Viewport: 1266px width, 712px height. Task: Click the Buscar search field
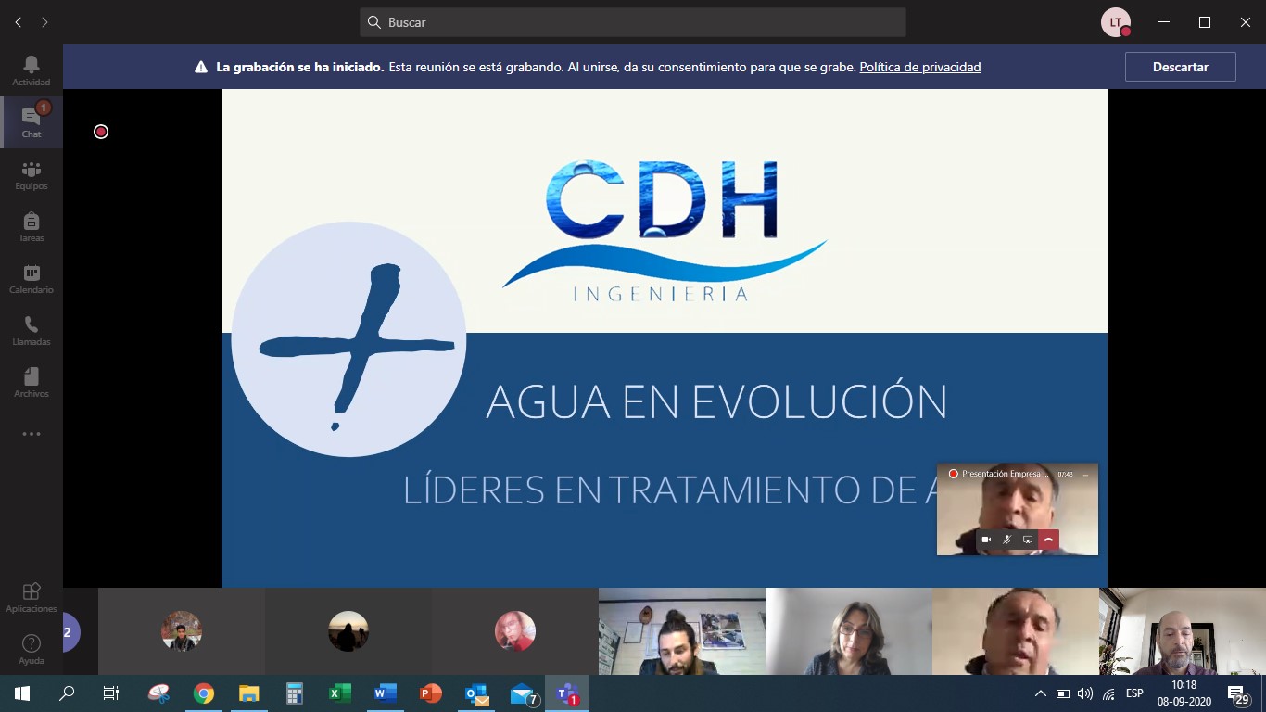[633, 22]
